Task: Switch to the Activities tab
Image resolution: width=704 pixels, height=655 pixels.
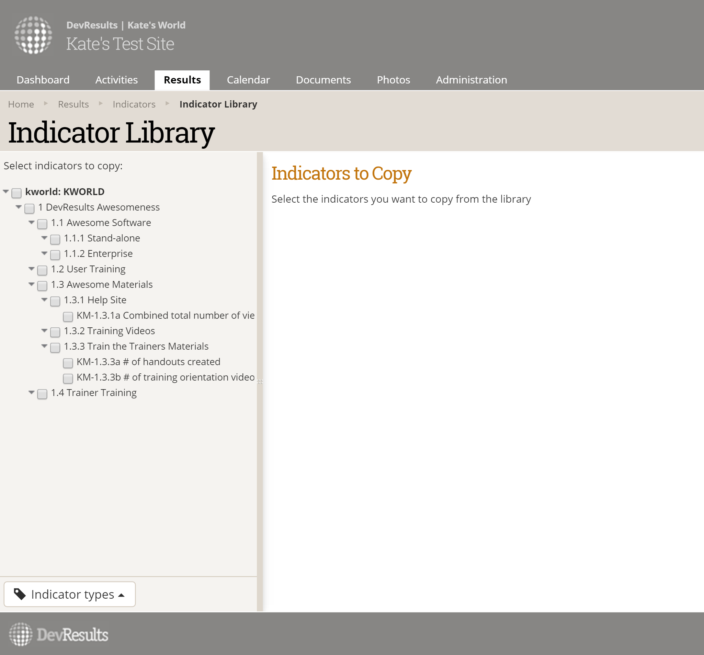Action: tap(116, 80)
